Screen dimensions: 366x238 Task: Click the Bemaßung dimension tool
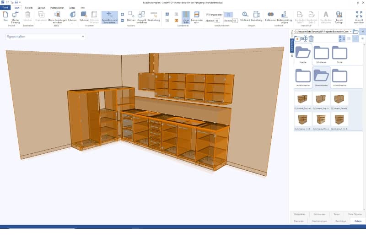point(257,16)
